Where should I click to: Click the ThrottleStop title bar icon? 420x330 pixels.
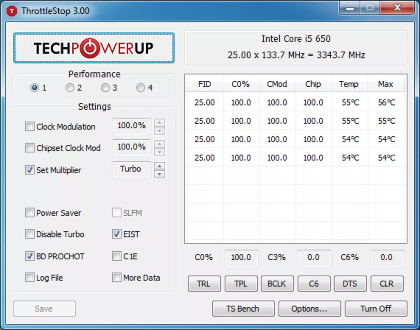pyautogui.click(x=12, y=11)
